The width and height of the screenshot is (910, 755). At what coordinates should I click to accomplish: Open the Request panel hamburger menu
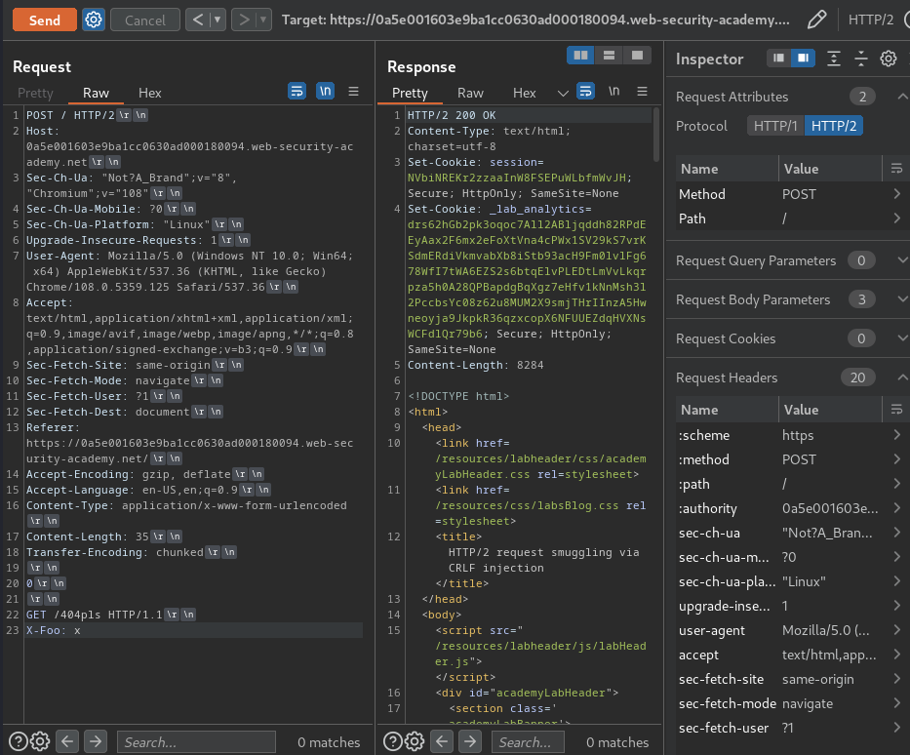[353, 91]
